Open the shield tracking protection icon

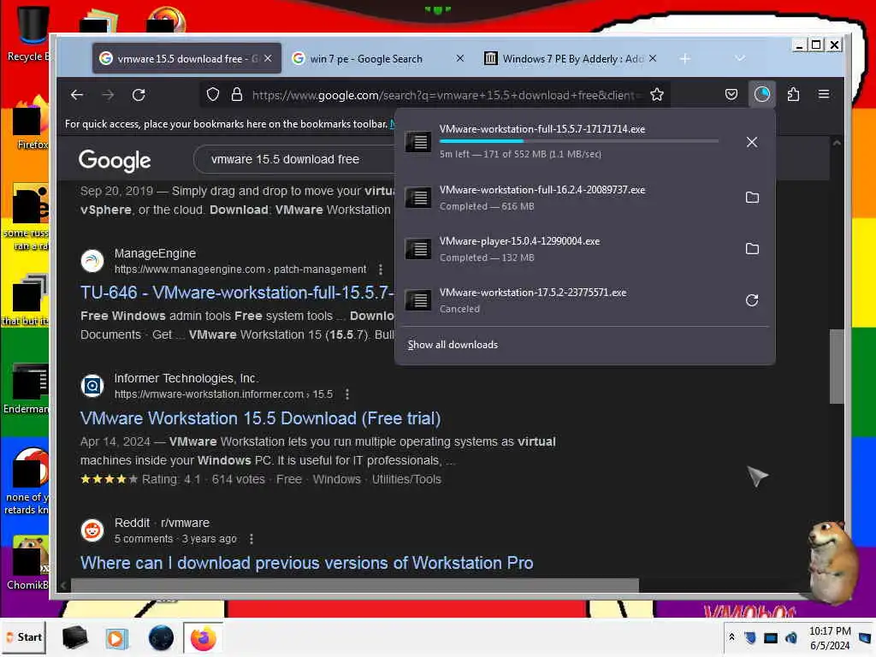pos(213,94)
